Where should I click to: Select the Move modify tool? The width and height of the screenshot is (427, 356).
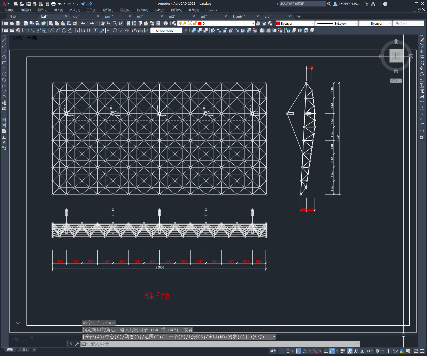tap(422, 68)
